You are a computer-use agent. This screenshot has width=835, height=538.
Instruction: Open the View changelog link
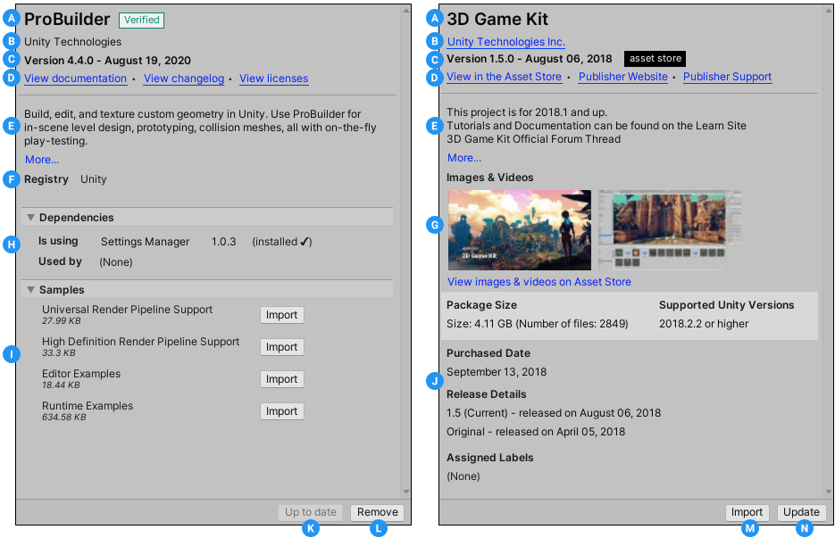click(183, 79)
